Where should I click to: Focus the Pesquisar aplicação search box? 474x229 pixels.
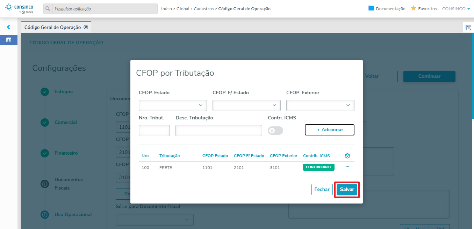(105, 9)
